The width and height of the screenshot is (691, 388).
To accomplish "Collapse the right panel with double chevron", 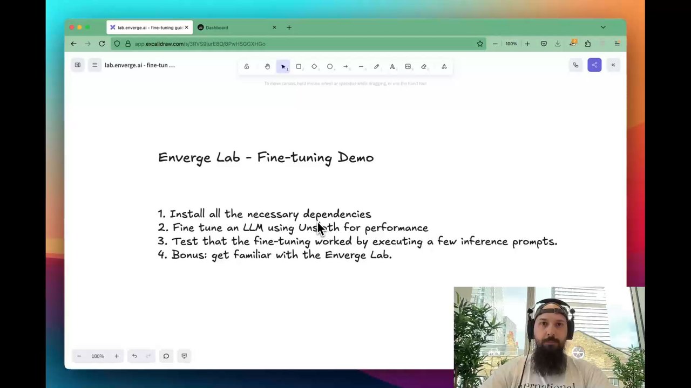I will (613, 65).
